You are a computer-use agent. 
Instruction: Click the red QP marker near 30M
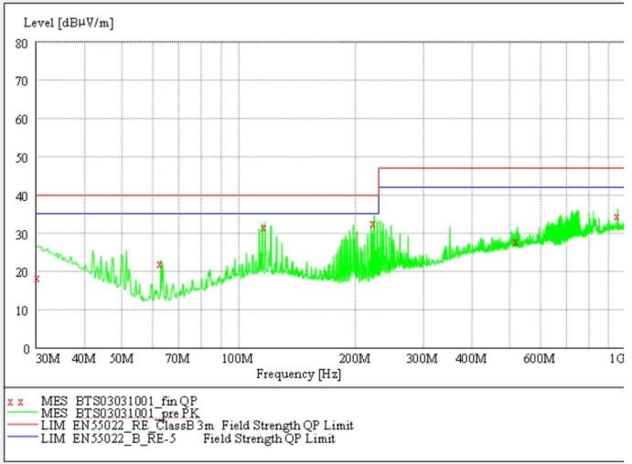click(x=37, y=279)
